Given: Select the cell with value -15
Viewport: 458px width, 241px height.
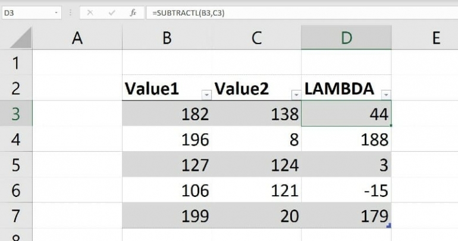Looking at the screenshot, I should (346, 190).
